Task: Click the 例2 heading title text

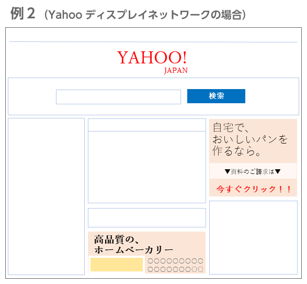Action: (23, 14)
